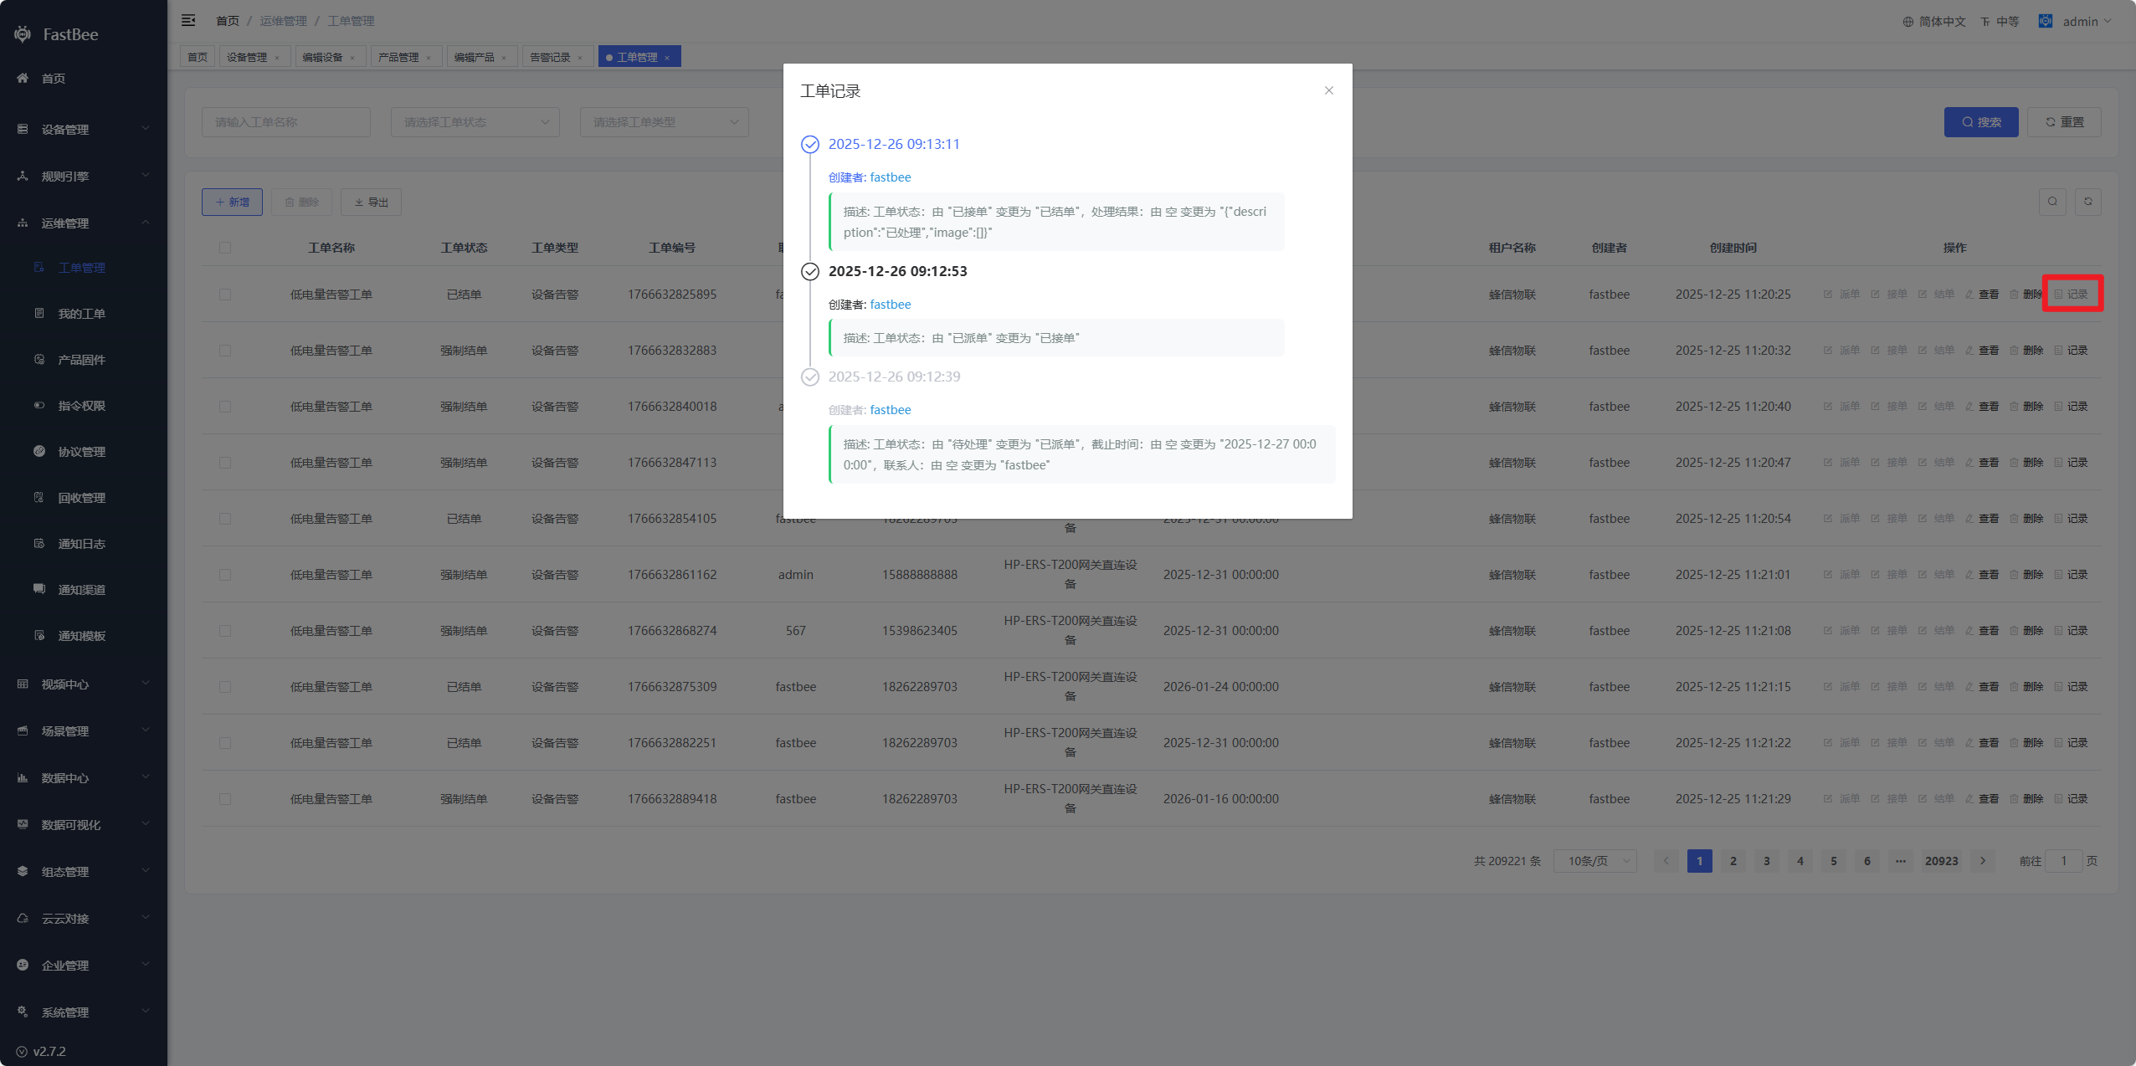The height and width of the screenshot is (1066, 2136).
Task: Close the 工单记录 dialog
Action: pyautogui.click(x=1328, y=90)
